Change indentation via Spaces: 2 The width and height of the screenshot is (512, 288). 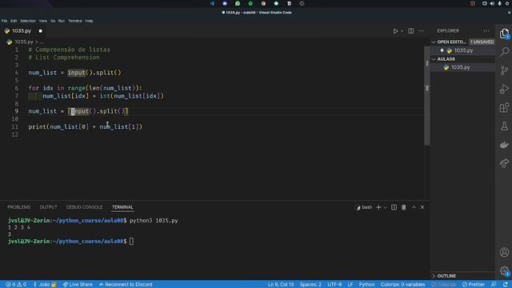(x=310, y=285)
